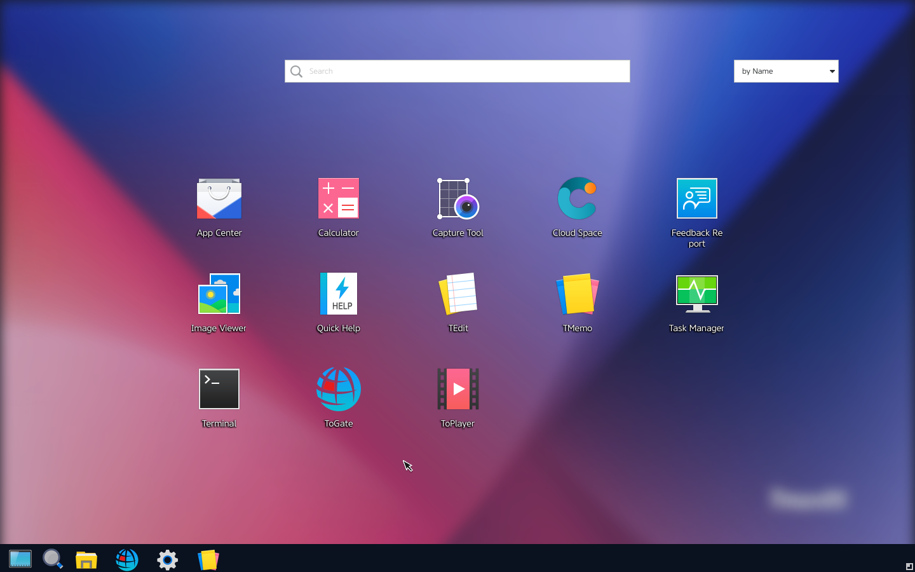This screenshot has width=915, height=572.
Task: Click the resize icon in the bottom-right corner
Action: click(x=908, y=565)
